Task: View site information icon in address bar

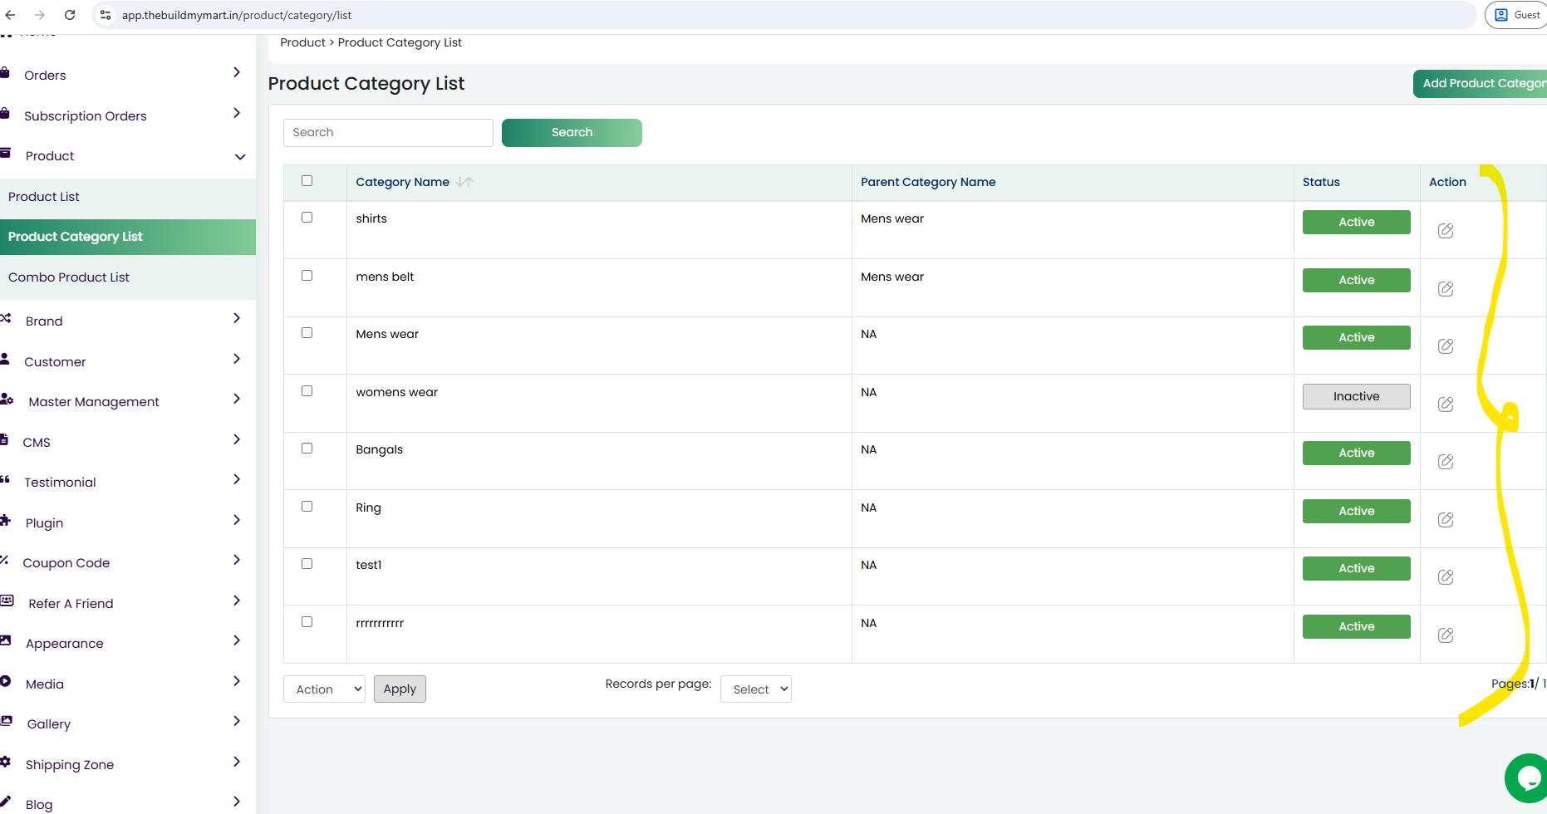Action: click(106, 15)
